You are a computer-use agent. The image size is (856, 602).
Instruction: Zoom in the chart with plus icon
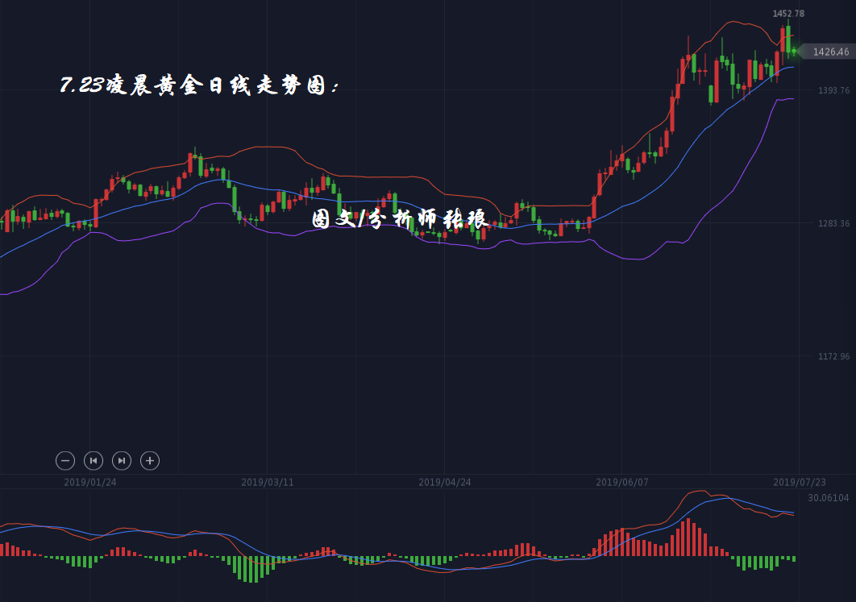(150, 461)
